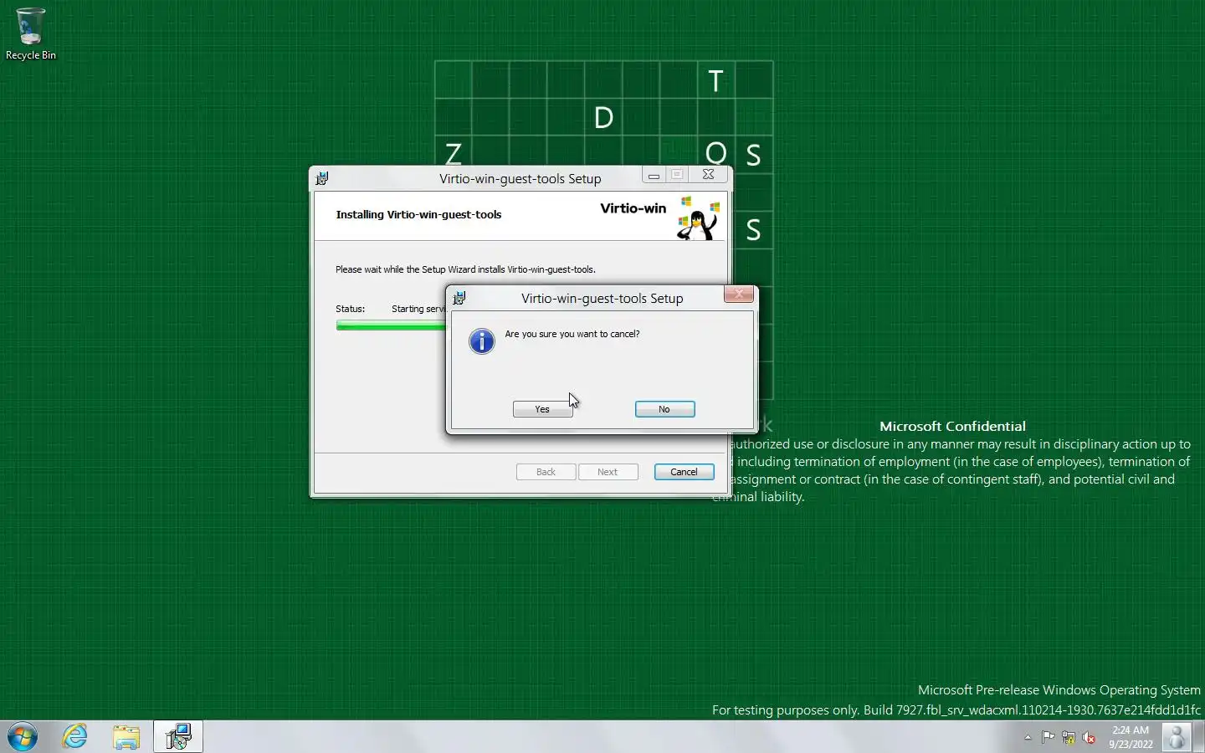Click Cancel in the Setup wizard
The width and height of the screenshot is (1205, 753).
[x=684, y=472]
